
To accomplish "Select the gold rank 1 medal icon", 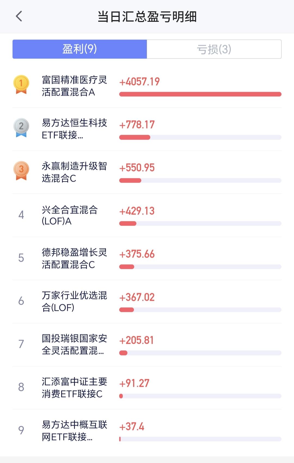I will tap(21, 84).
